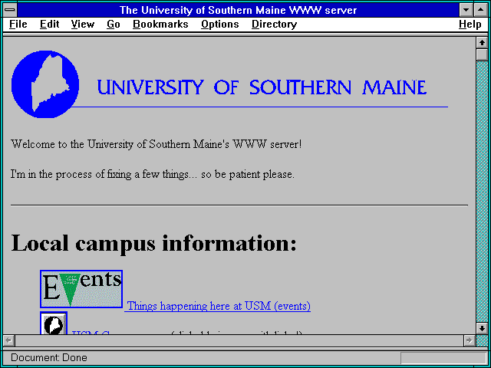This screenshot has width=491, height=368.
Task: Click the horizontal scrollbar right arrow
Action: (469, 340)
